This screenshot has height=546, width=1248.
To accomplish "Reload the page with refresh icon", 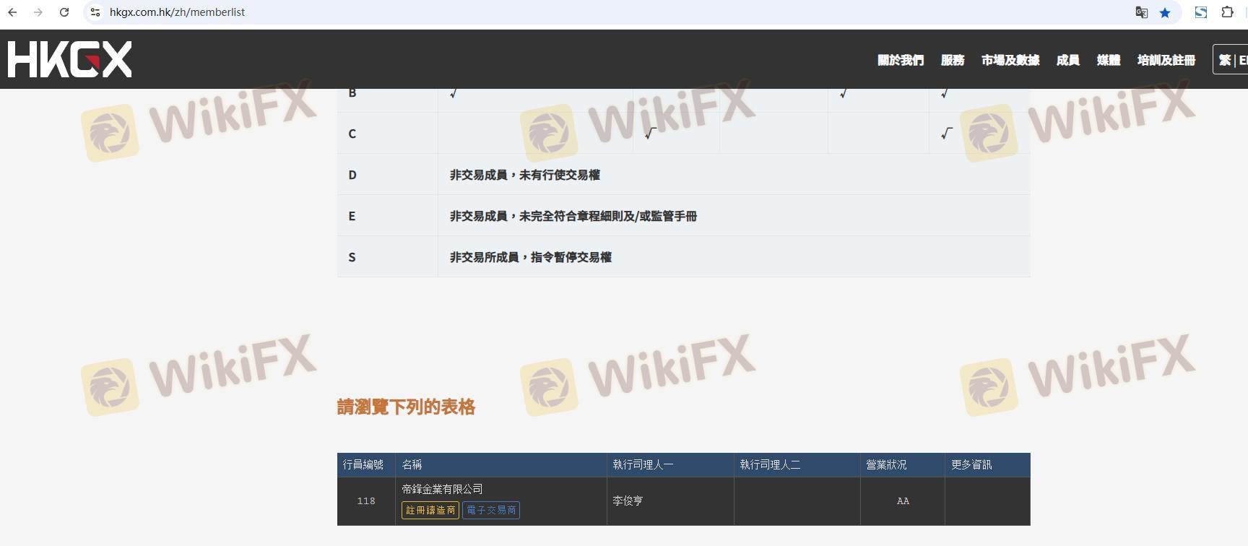I will point(64,12).
